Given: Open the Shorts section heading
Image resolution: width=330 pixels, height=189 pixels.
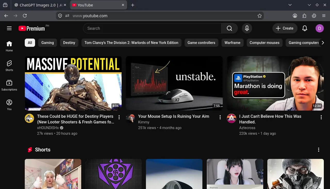Looking at the screenshot, I should (x=43, y=150).
